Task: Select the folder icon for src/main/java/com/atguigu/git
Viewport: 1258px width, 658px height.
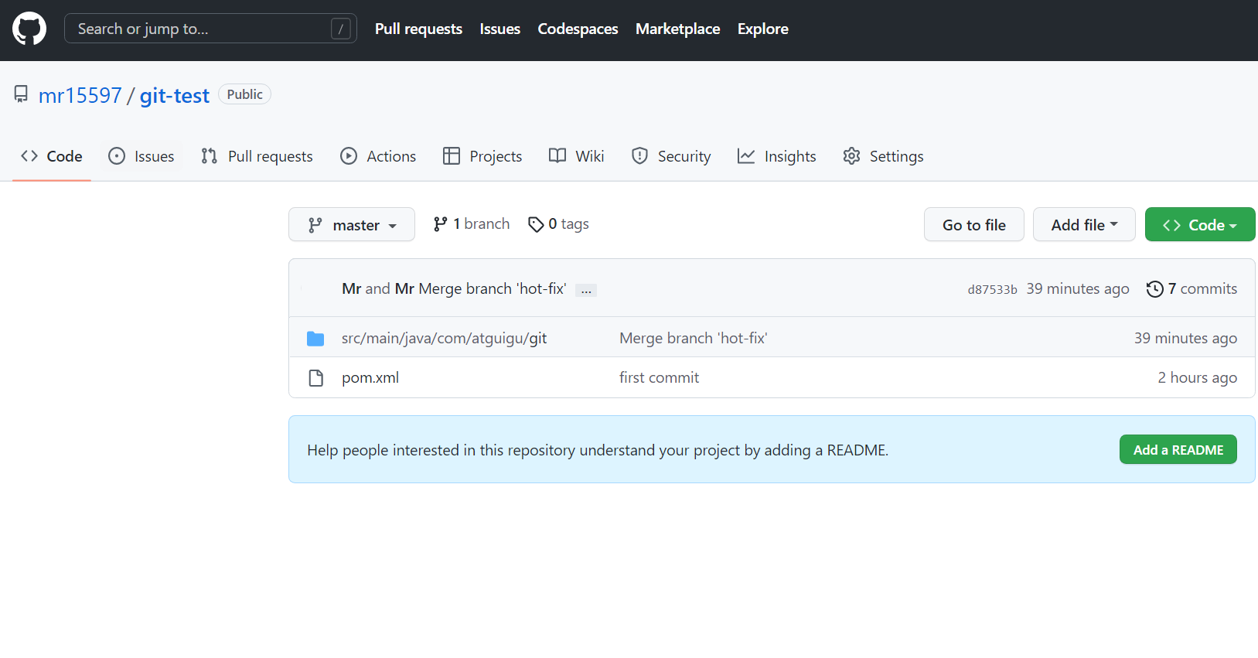Action: coord(315,338)
